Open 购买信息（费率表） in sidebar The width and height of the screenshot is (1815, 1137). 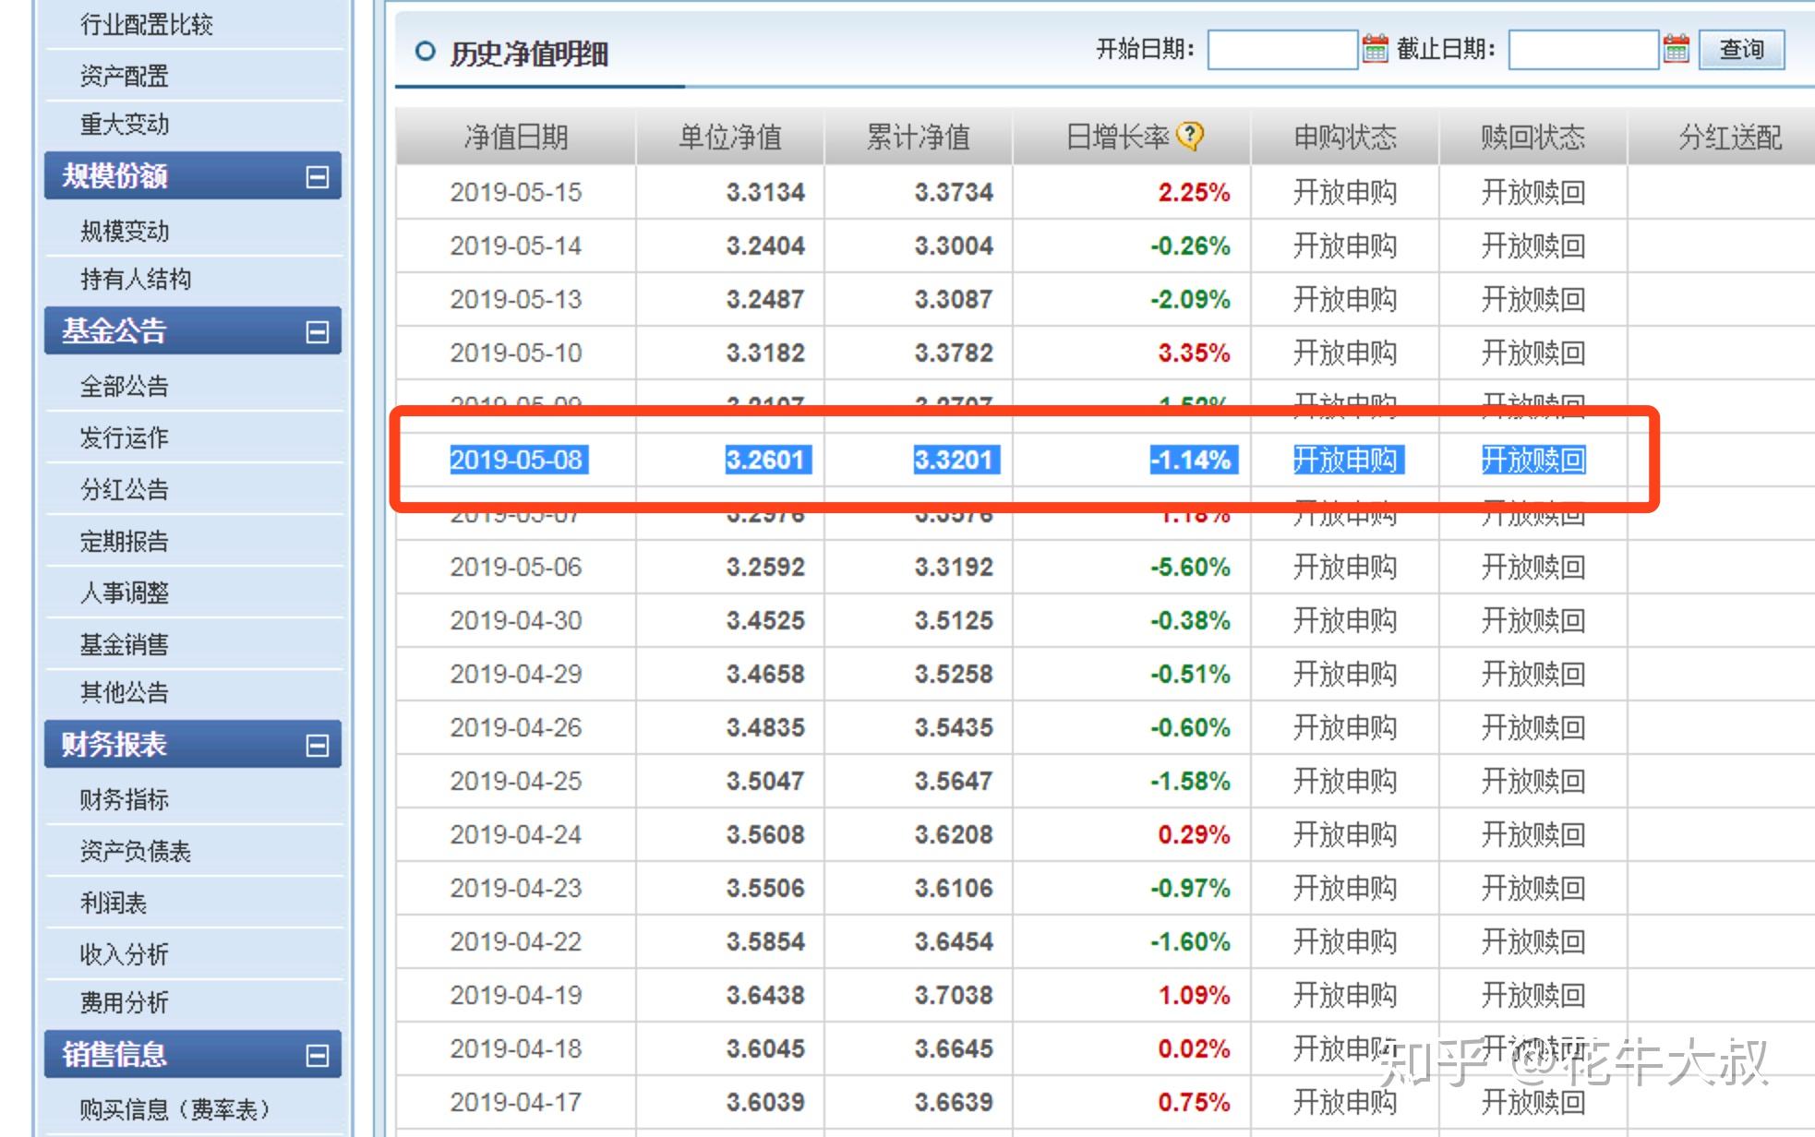[174, 1108]
